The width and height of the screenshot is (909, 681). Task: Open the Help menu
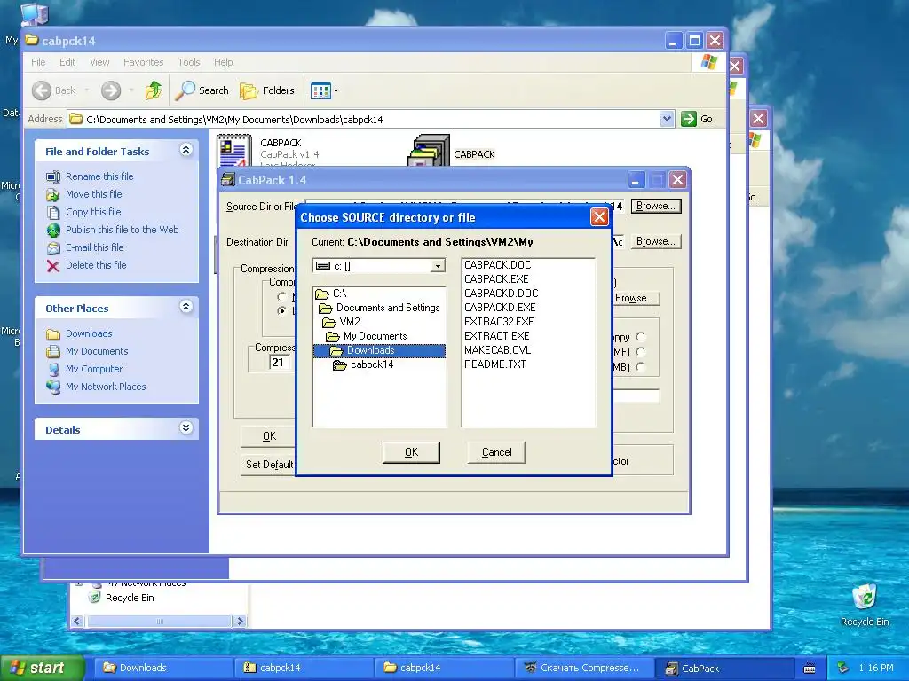[223, 62]
